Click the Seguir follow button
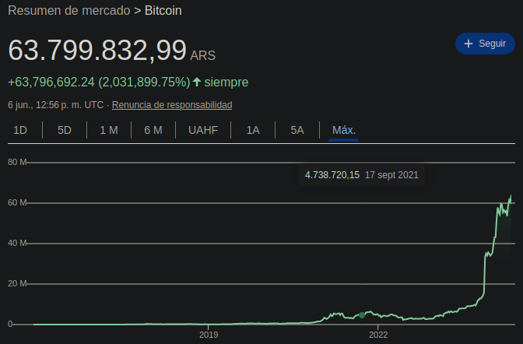Viewport: 523px width, 344px height. pos(485,44)
